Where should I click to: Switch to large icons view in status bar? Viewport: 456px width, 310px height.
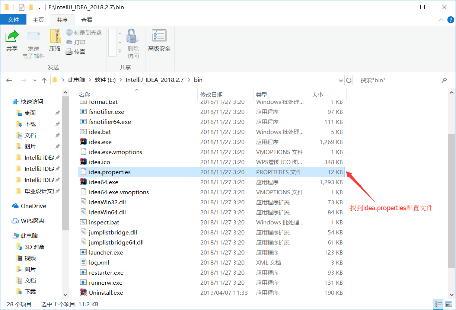[449, 304]
